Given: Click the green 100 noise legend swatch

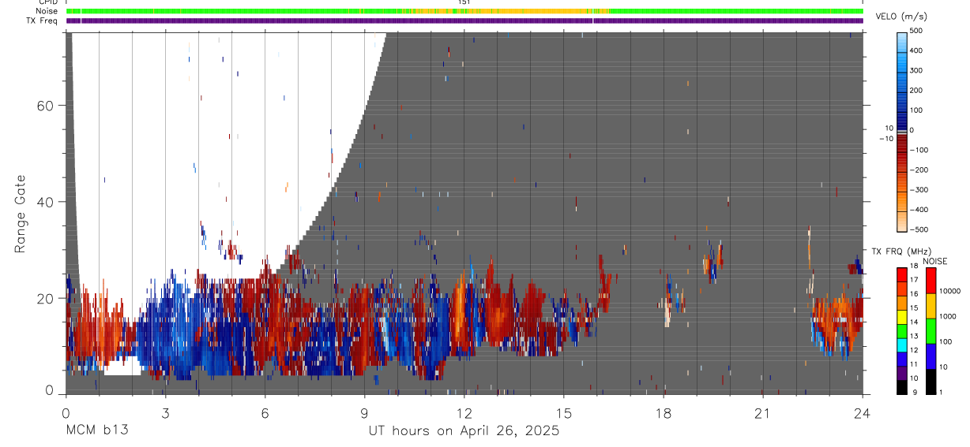Looking at the screenshot, I should click(931, 330).
